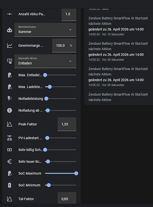Click the percent unit in Gewinnmarge field
The width and height of the screenshot is (153, 207).
click(x=71, y=46)
